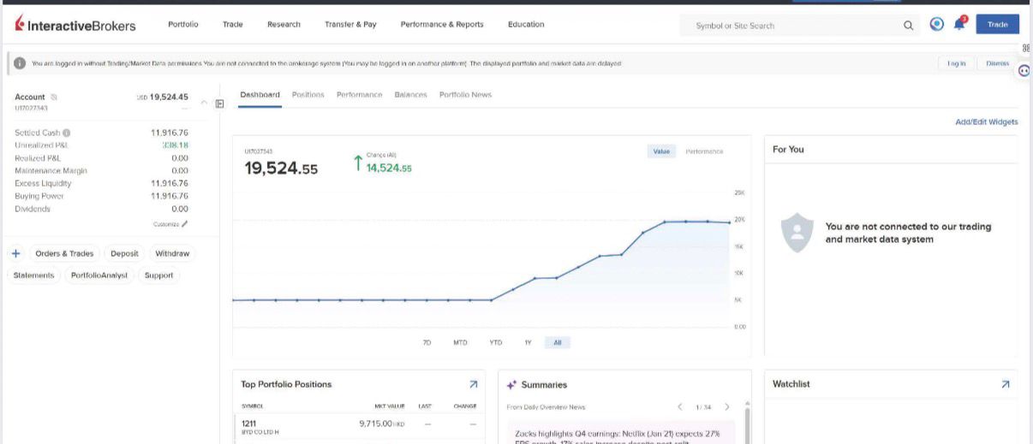The image size is (1033, 444).
Task: Click the Orders & Trades button
Action: [64, 253]
